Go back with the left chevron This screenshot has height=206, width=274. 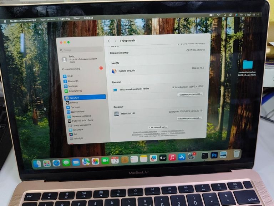tap(109, 41)
